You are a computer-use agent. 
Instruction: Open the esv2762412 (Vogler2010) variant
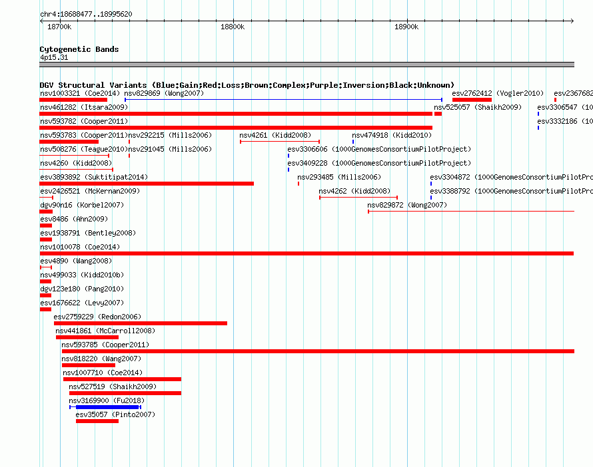[498, 93]
